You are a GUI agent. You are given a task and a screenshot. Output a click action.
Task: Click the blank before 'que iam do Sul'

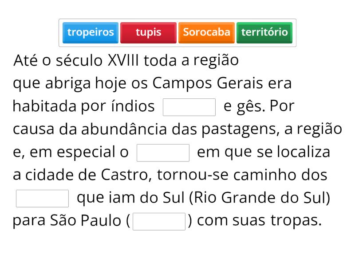[42, 199]
